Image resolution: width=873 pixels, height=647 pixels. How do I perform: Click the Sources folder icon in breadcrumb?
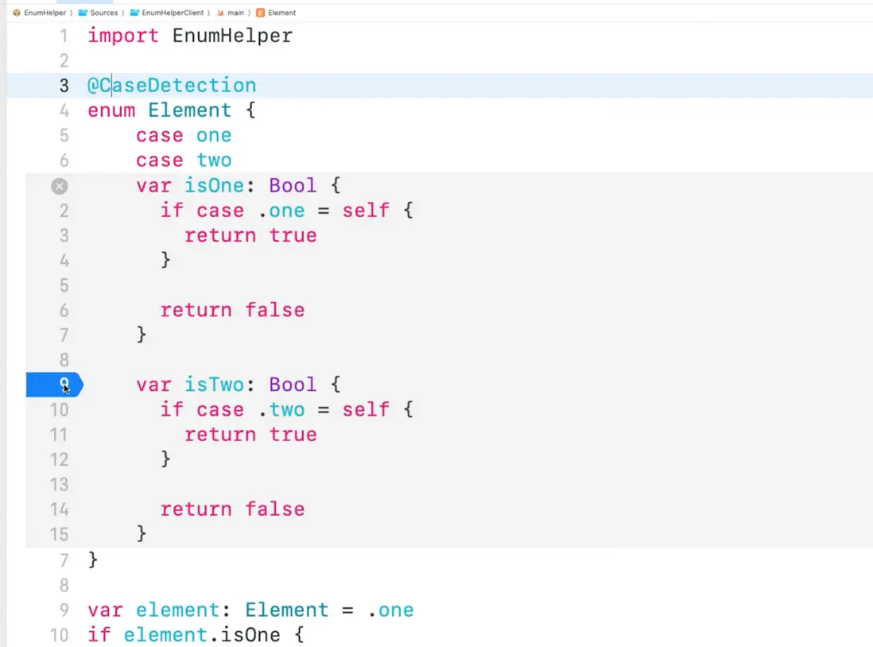click(83, 13)
